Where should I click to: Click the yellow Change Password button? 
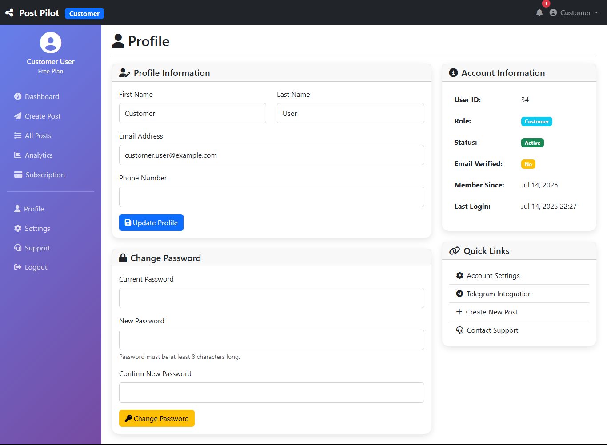pos(157,418)
